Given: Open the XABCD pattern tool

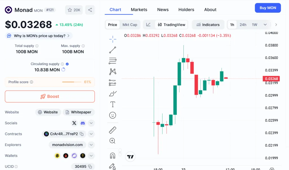Looking at the screenshot, I should pyautogui.click(x=113, y=71).
